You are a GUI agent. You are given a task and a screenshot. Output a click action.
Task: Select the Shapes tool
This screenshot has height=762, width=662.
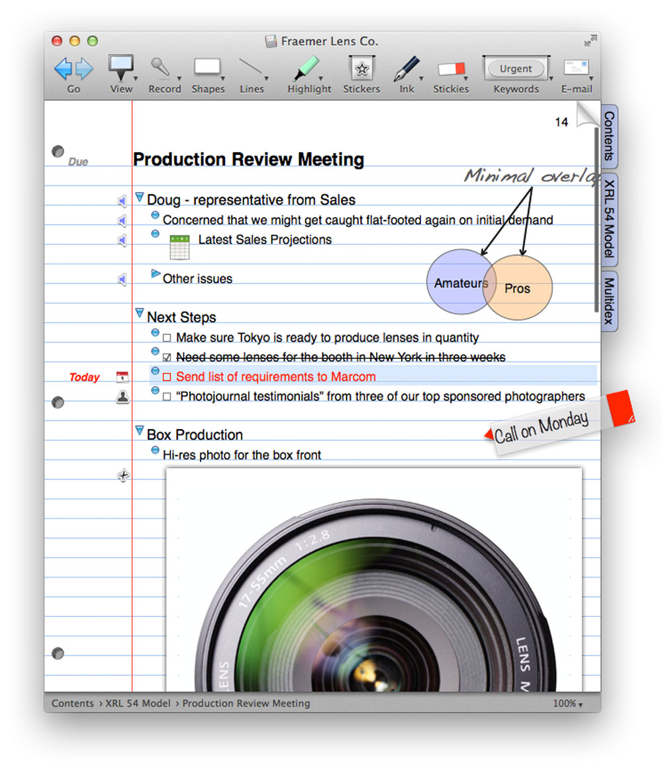click(207, 68)
